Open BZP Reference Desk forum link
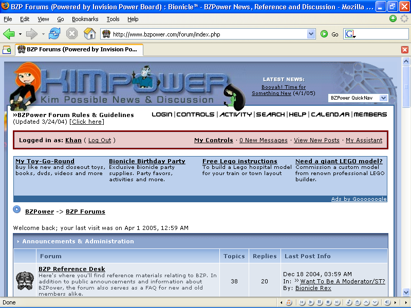411x308 pixels. [72, 269]
